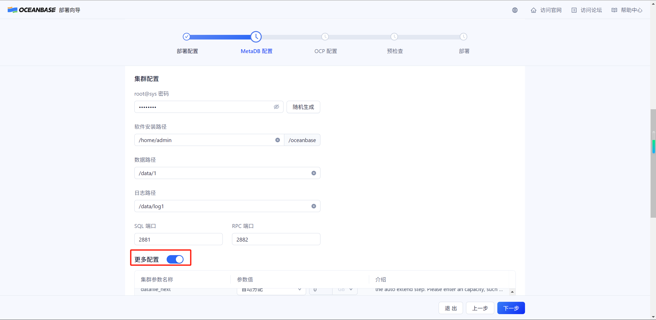This screenshot has height=320, width=656.
Task: Click the page vertical scrollbar thumb
Action: [x=653, y=163]
